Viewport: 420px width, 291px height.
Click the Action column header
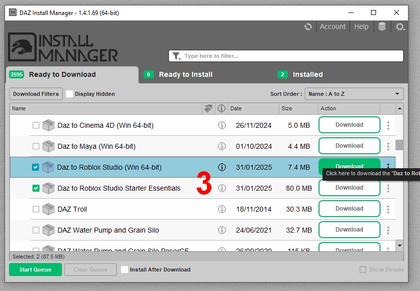tap(349, 108)
